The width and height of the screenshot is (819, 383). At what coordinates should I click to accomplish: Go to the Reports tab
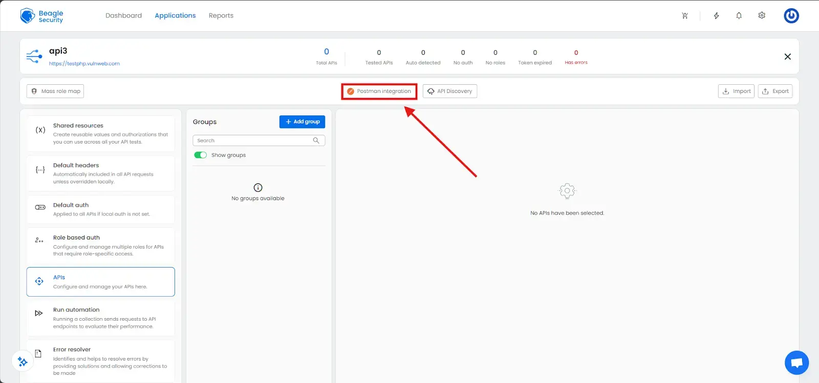point(221,16)
